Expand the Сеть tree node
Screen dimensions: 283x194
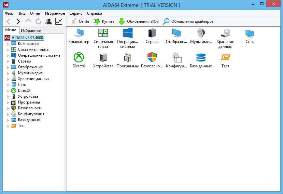(8, 85)
